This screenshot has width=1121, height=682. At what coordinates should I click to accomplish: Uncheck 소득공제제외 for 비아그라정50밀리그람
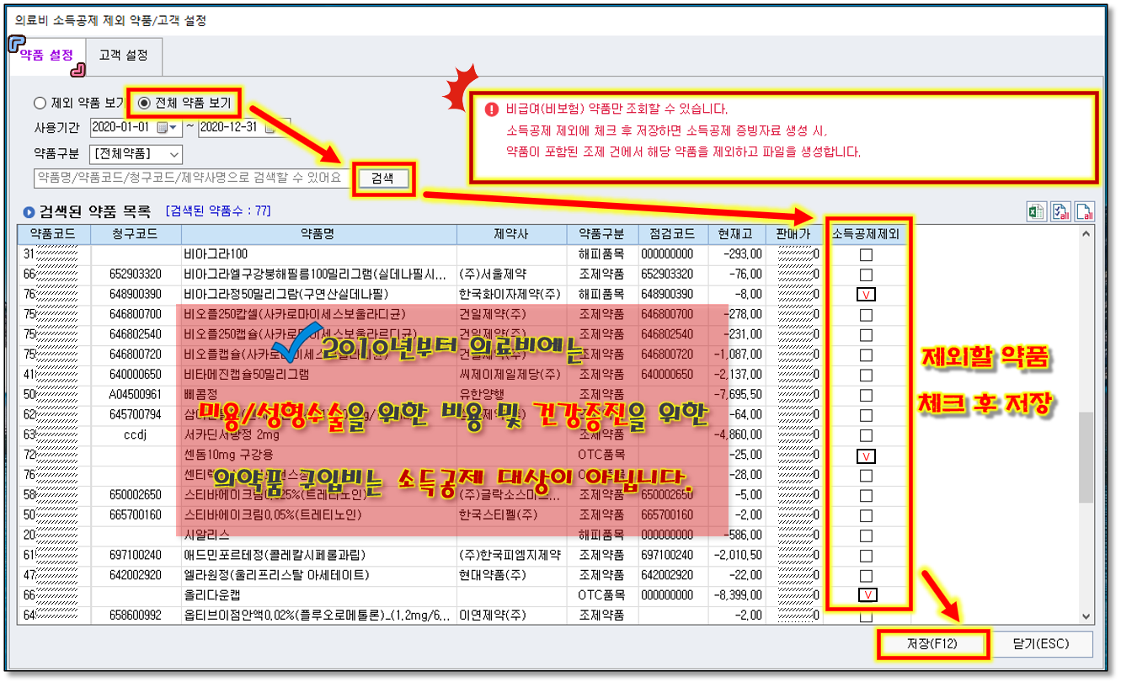[865, 294]
